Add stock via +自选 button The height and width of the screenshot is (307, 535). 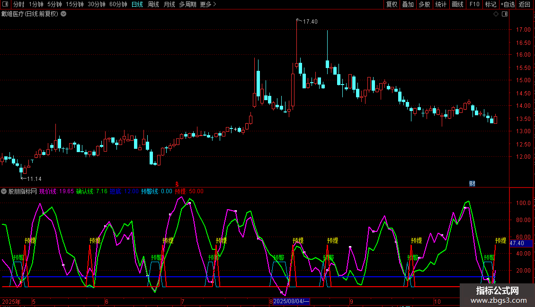pos(508,4)
